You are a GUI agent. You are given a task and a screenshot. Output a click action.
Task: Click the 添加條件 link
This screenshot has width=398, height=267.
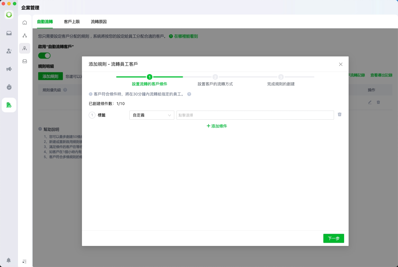[x=217, y=126]
